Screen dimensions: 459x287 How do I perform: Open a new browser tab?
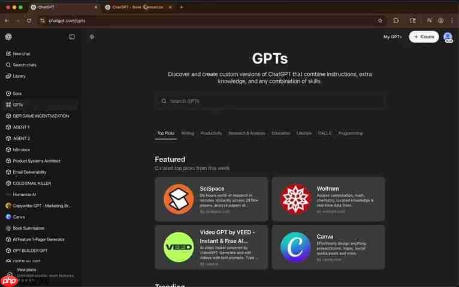[182, 7]
